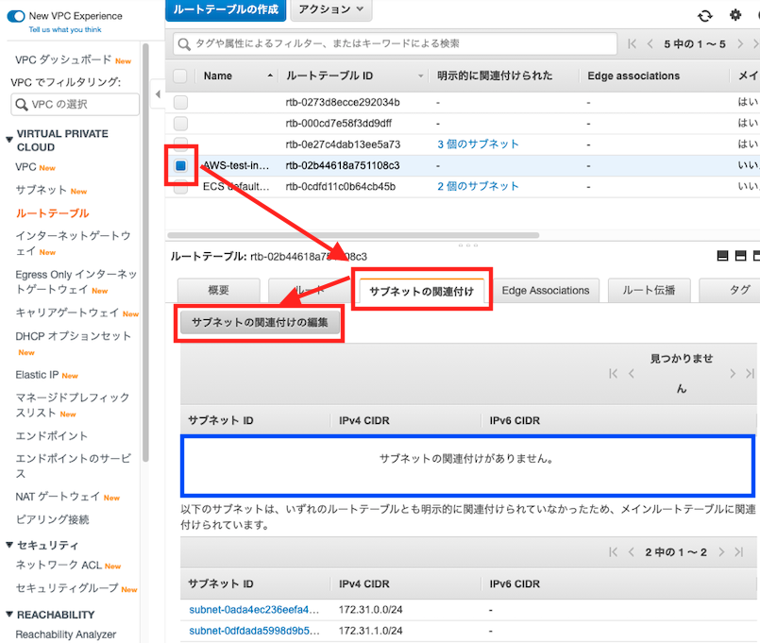
Task: Open DHCP オプションセット in sidebar
Action: coord(73,336)
